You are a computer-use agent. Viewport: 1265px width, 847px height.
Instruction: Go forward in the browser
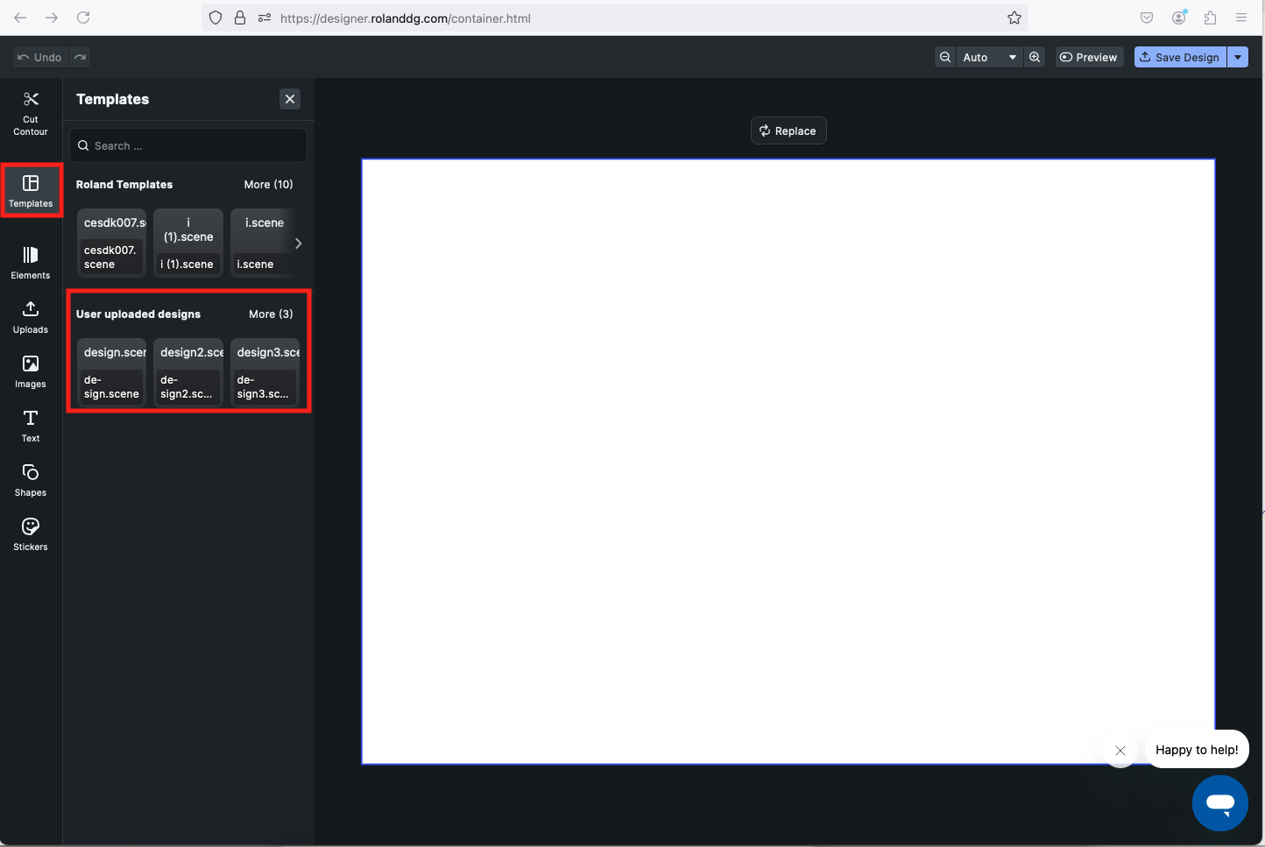coord(52,18)
